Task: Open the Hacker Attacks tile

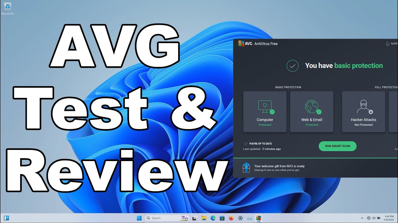Action: click(363, 112)
